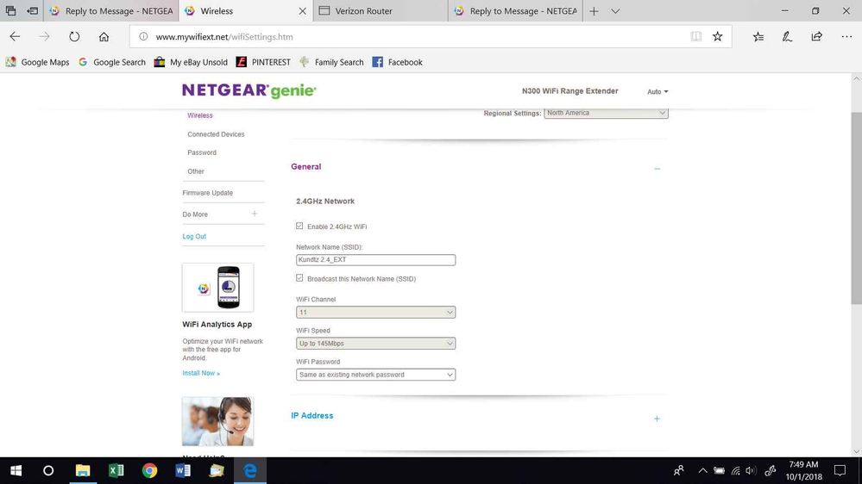
Task: Click the address bar URL
Action: (224, 37)
